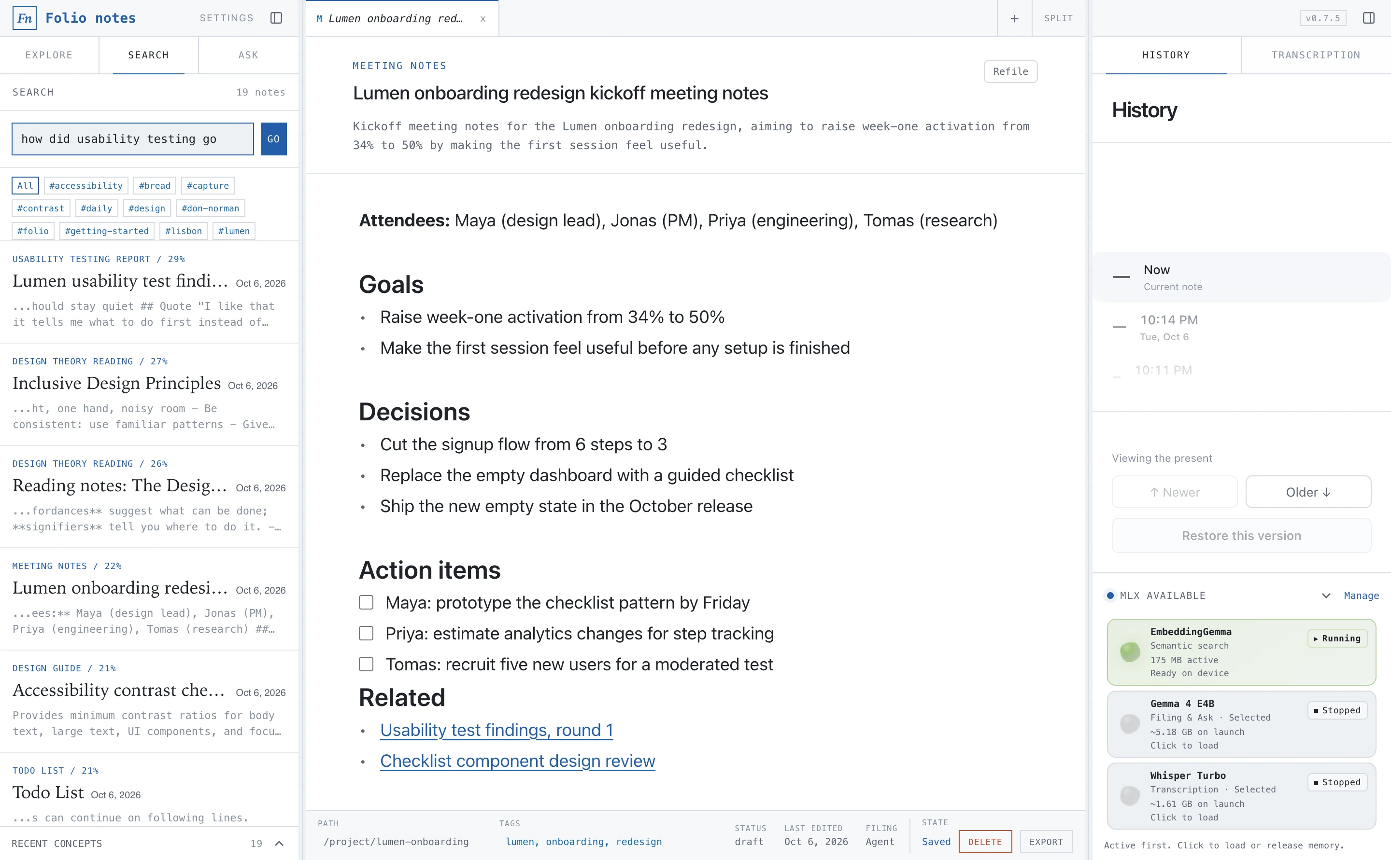Image resolution: width=1391 pixels, height=860 pixels.
Task: Open Accessibility contrast checklist result
Action: point(149,701)
